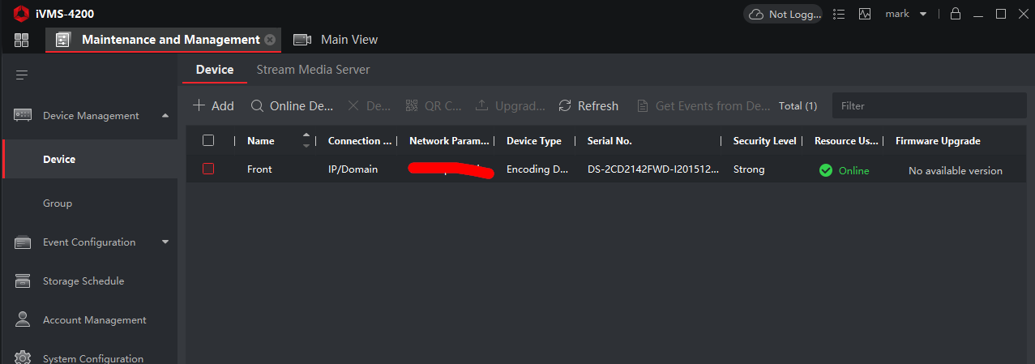Image resolution: width=1035 pixels, height=364 pixels.
Task: Click the Online Device search button
Action: pyautogui.click(x=292, y=106)
